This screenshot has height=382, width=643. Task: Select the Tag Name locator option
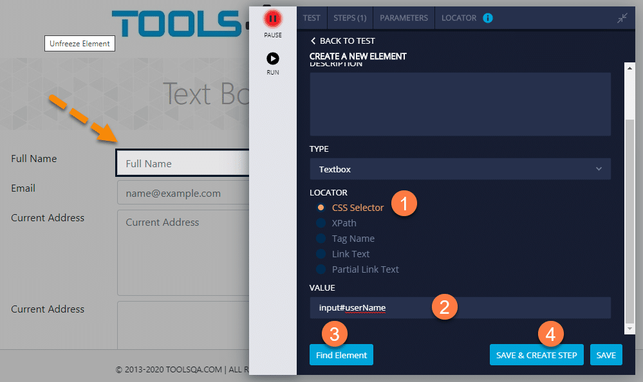321,239
